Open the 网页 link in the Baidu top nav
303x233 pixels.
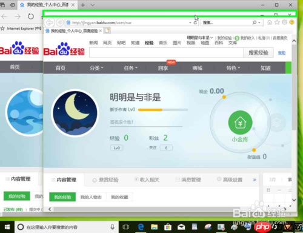tap(107, 43)
